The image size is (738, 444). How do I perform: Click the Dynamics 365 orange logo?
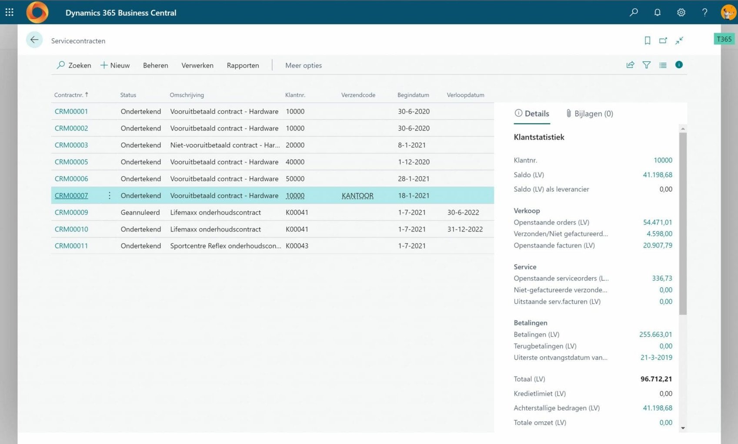coord(37,12)
